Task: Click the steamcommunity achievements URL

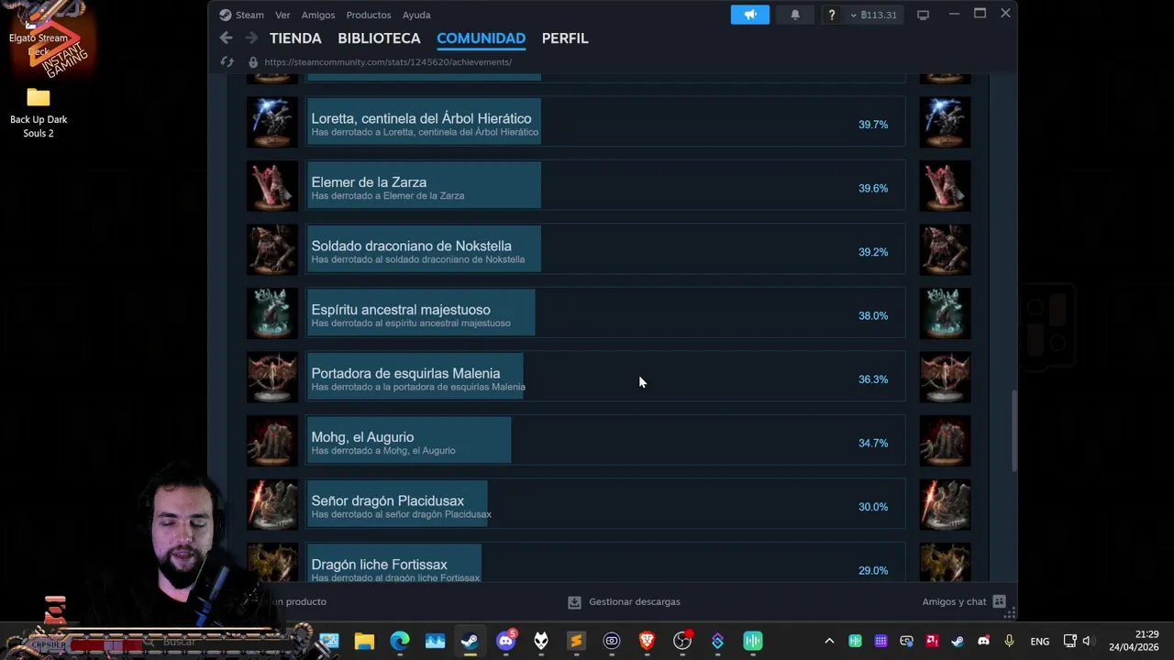Action: (388, 62)
